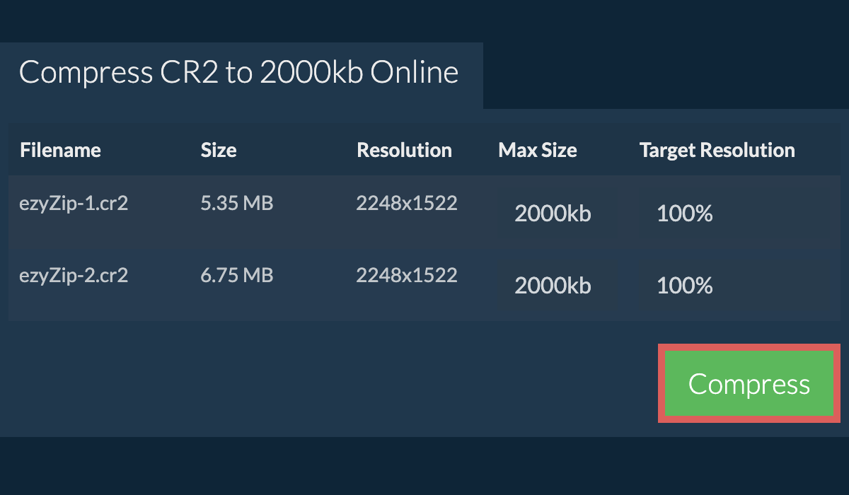
Task: Click the Resolution column header
Action: (x=404, y=150)
